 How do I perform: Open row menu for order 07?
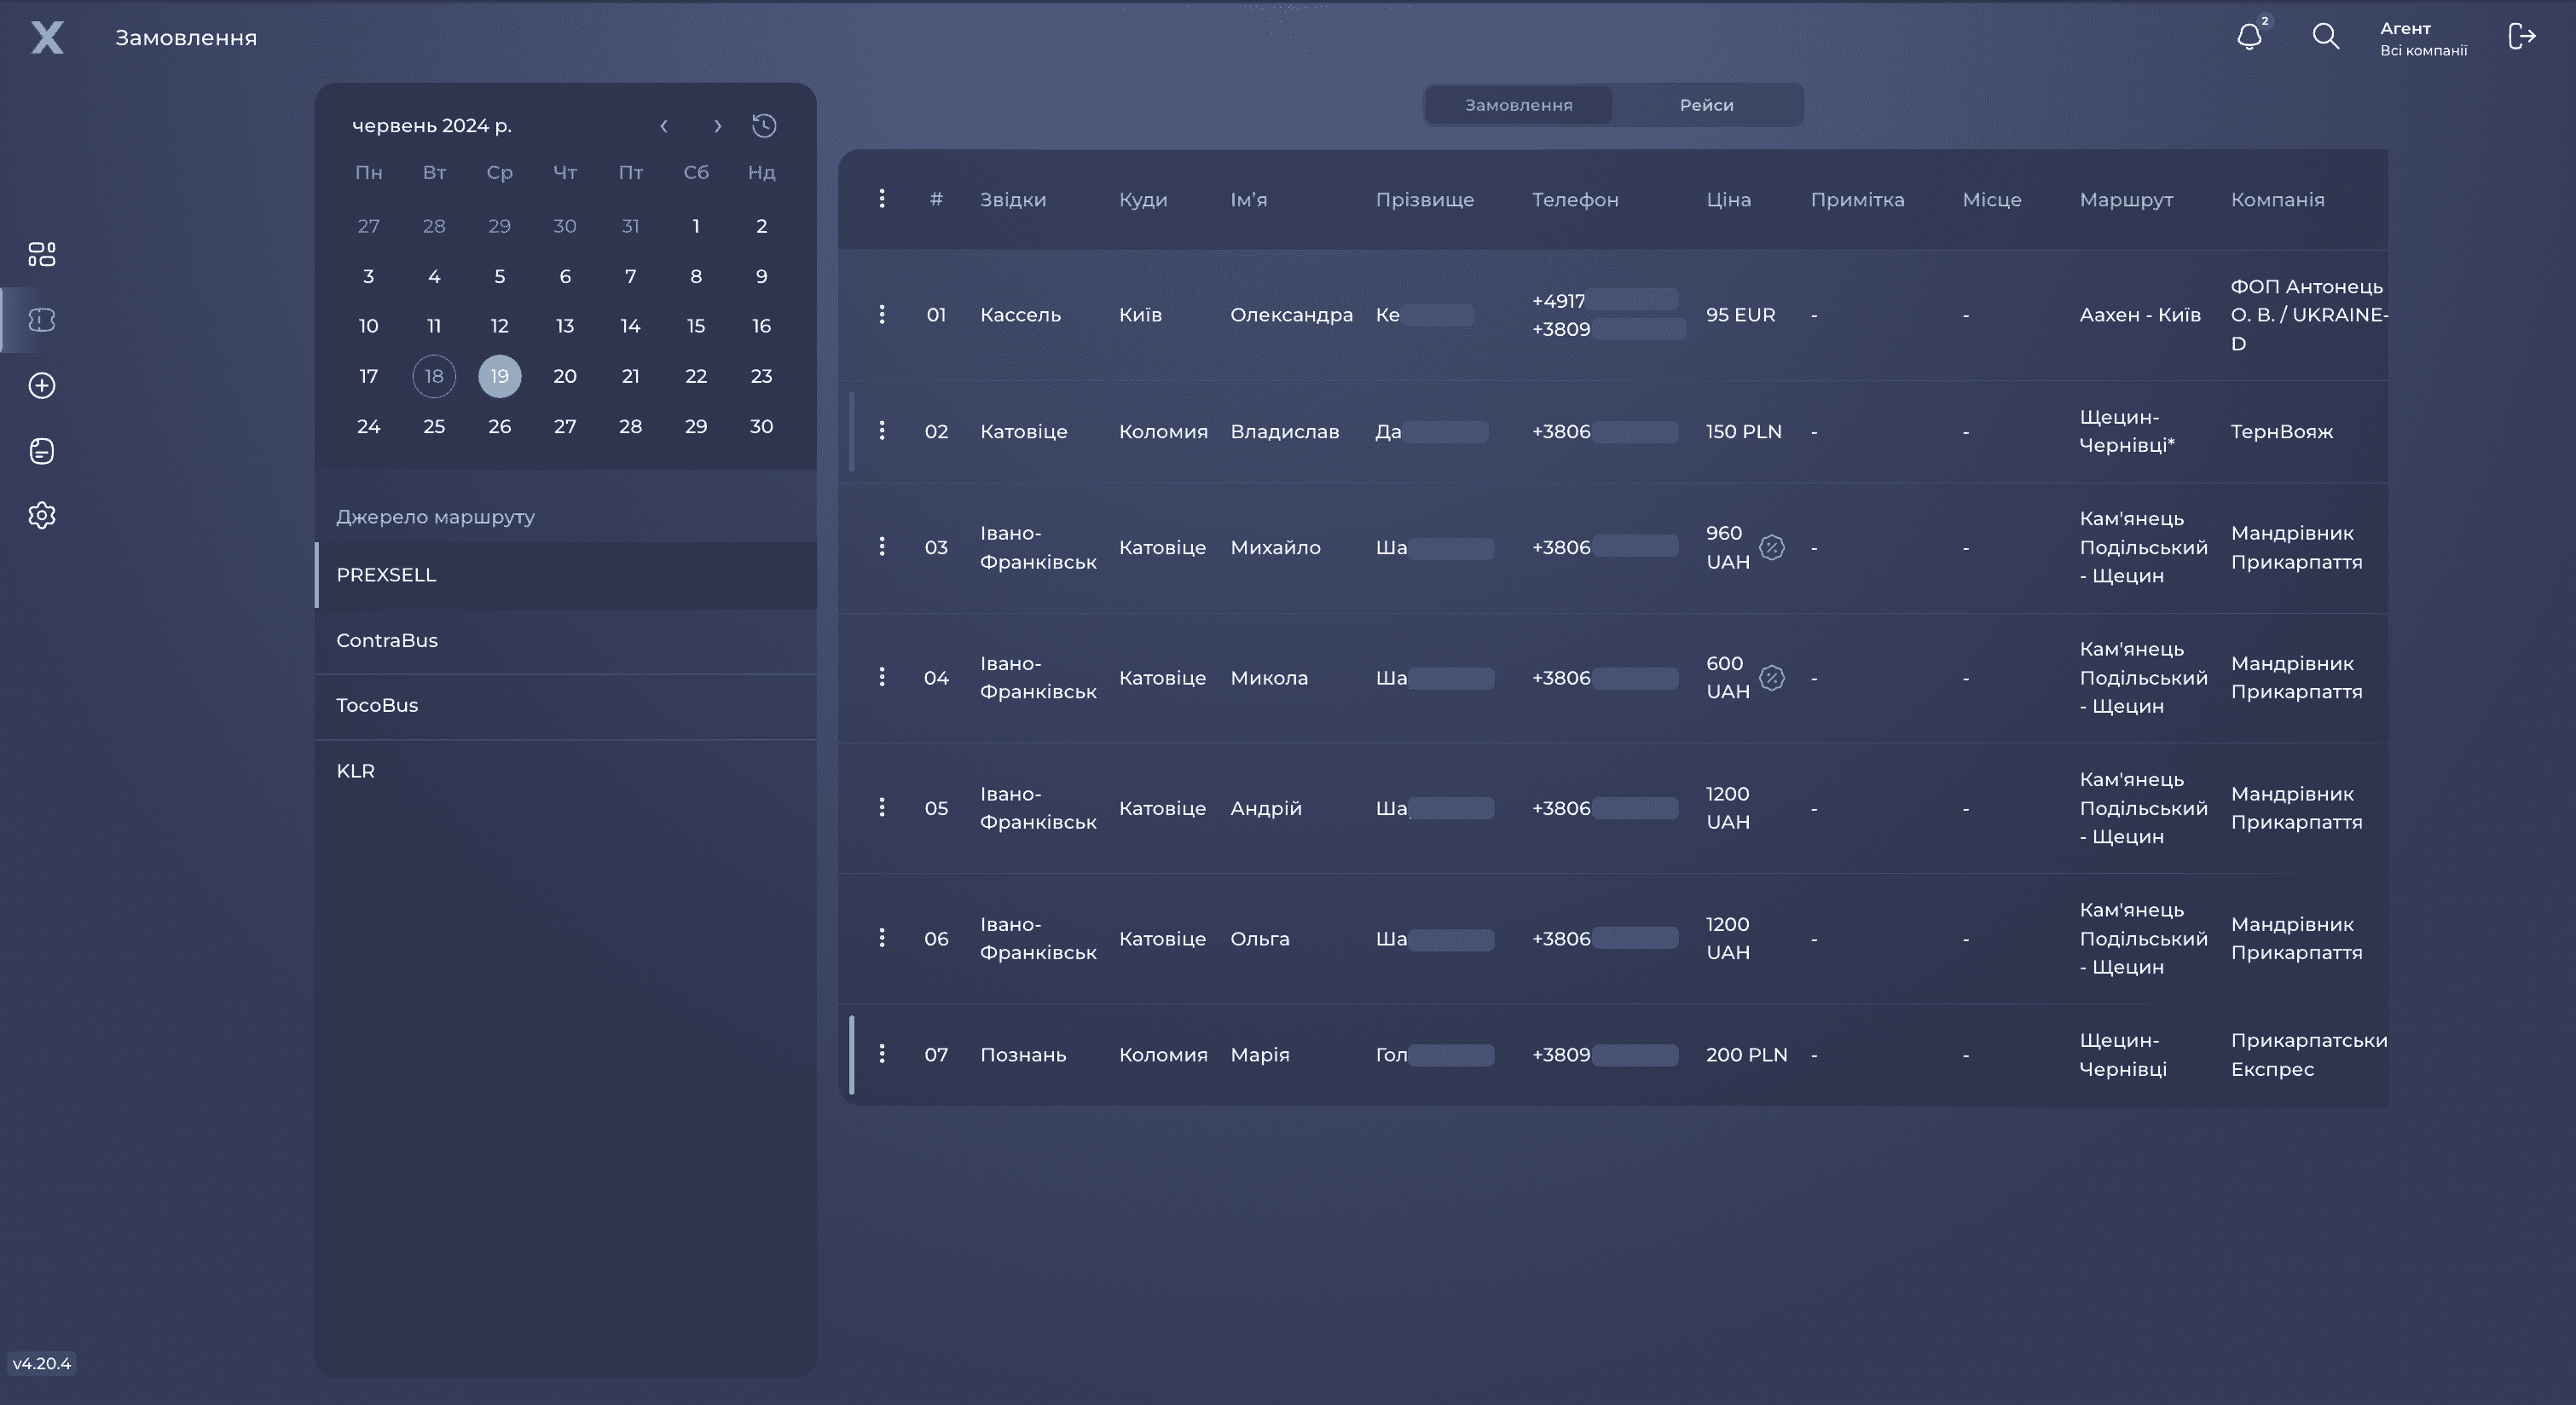tap(881, 1054)
